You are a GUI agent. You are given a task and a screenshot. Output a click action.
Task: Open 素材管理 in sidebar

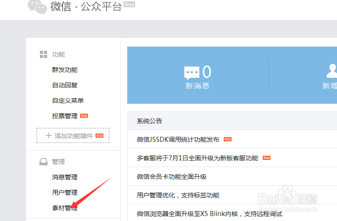click(65, 208)
